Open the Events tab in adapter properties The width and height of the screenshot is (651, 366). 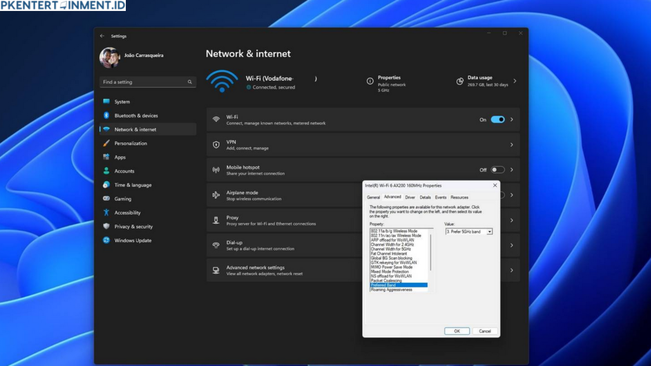pos(441,197)
